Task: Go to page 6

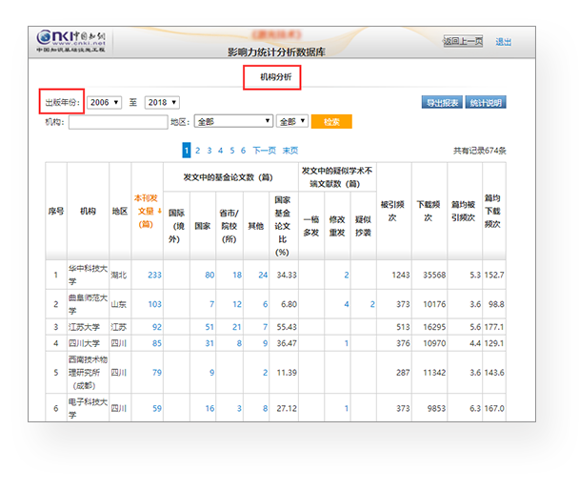Action: click(243, 151)
